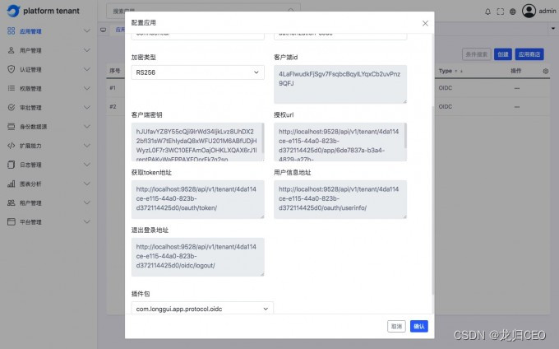559x349 pixels.
Task: Click the OIDC type cell in row #2
Action: tap(446, 107)
